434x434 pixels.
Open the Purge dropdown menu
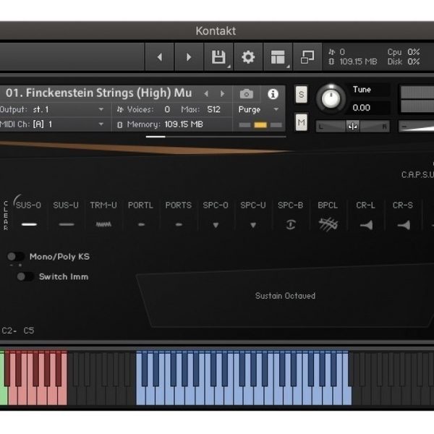pos(258,110)
